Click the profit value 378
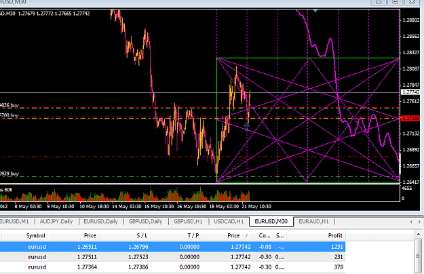 pyautogui.click(x=339, y=267)
